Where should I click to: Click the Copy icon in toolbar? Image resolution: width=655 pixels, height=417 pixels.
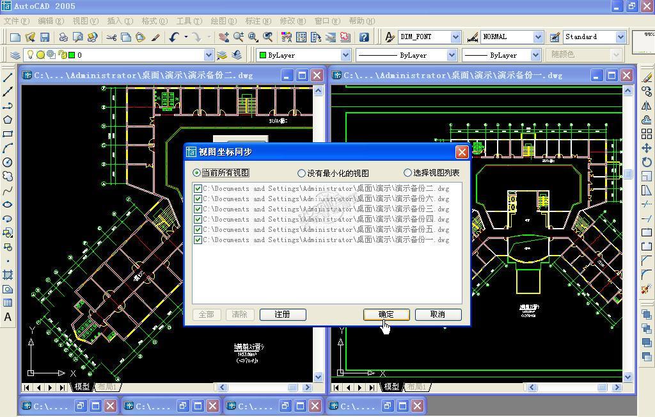pyautogui.click(x=126, y=37)
